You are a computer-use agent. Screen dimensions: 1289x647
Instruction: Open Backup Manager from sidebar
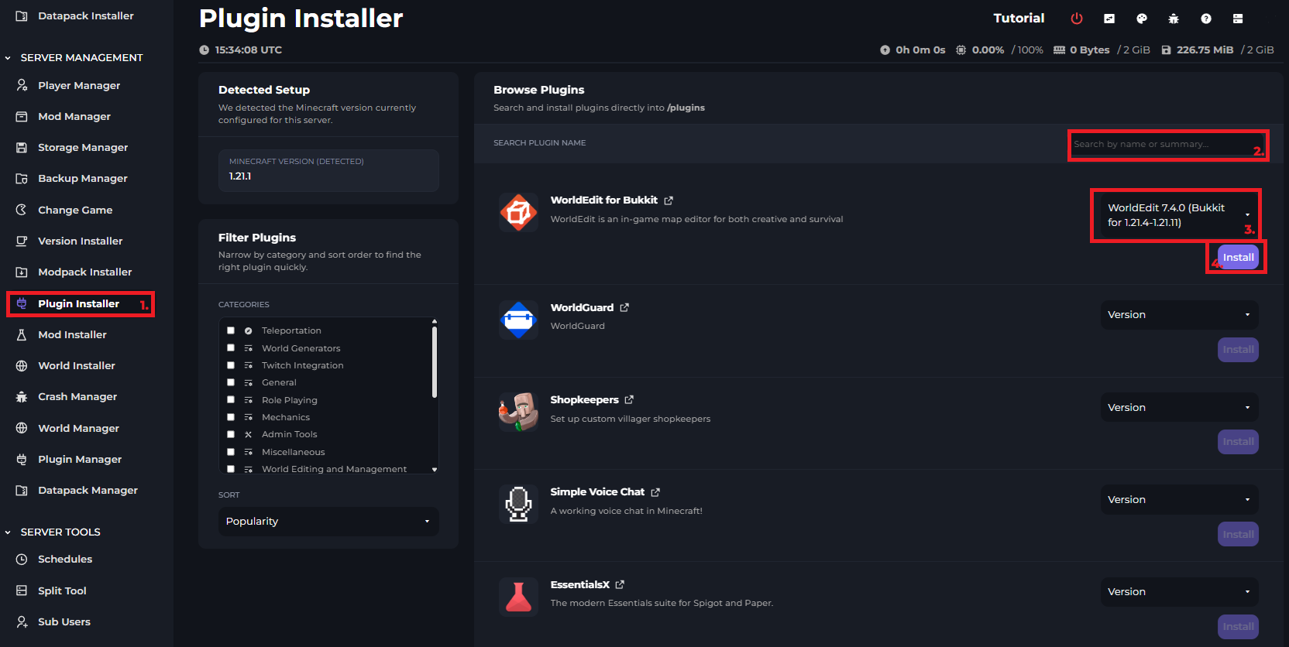click(82, 179)
